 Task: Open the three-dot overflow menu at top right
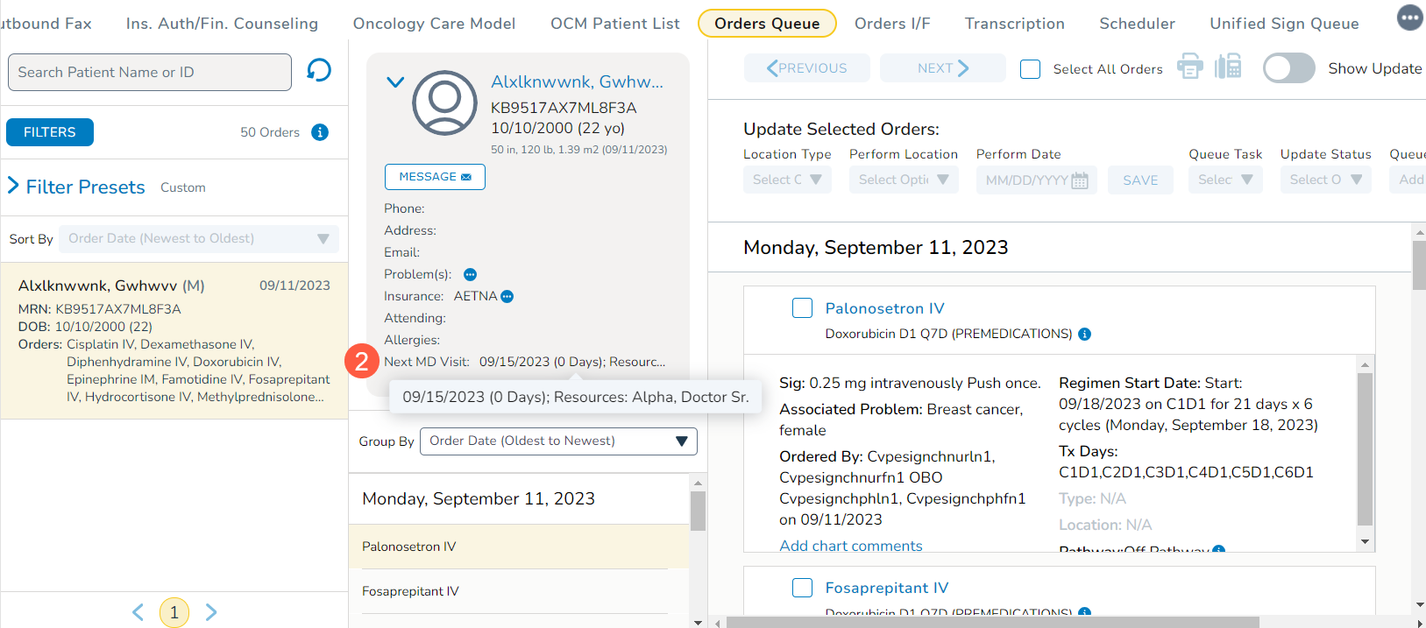point(1409,18)
